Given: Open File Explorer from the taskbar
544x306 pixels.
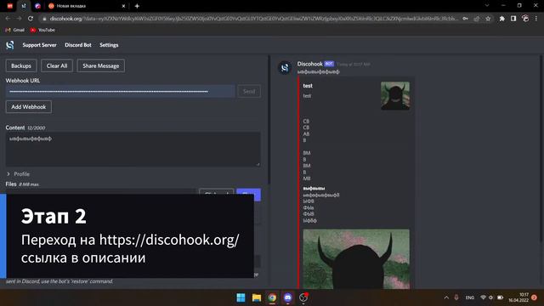Looking at the screenshot, I should coord(257,297).
